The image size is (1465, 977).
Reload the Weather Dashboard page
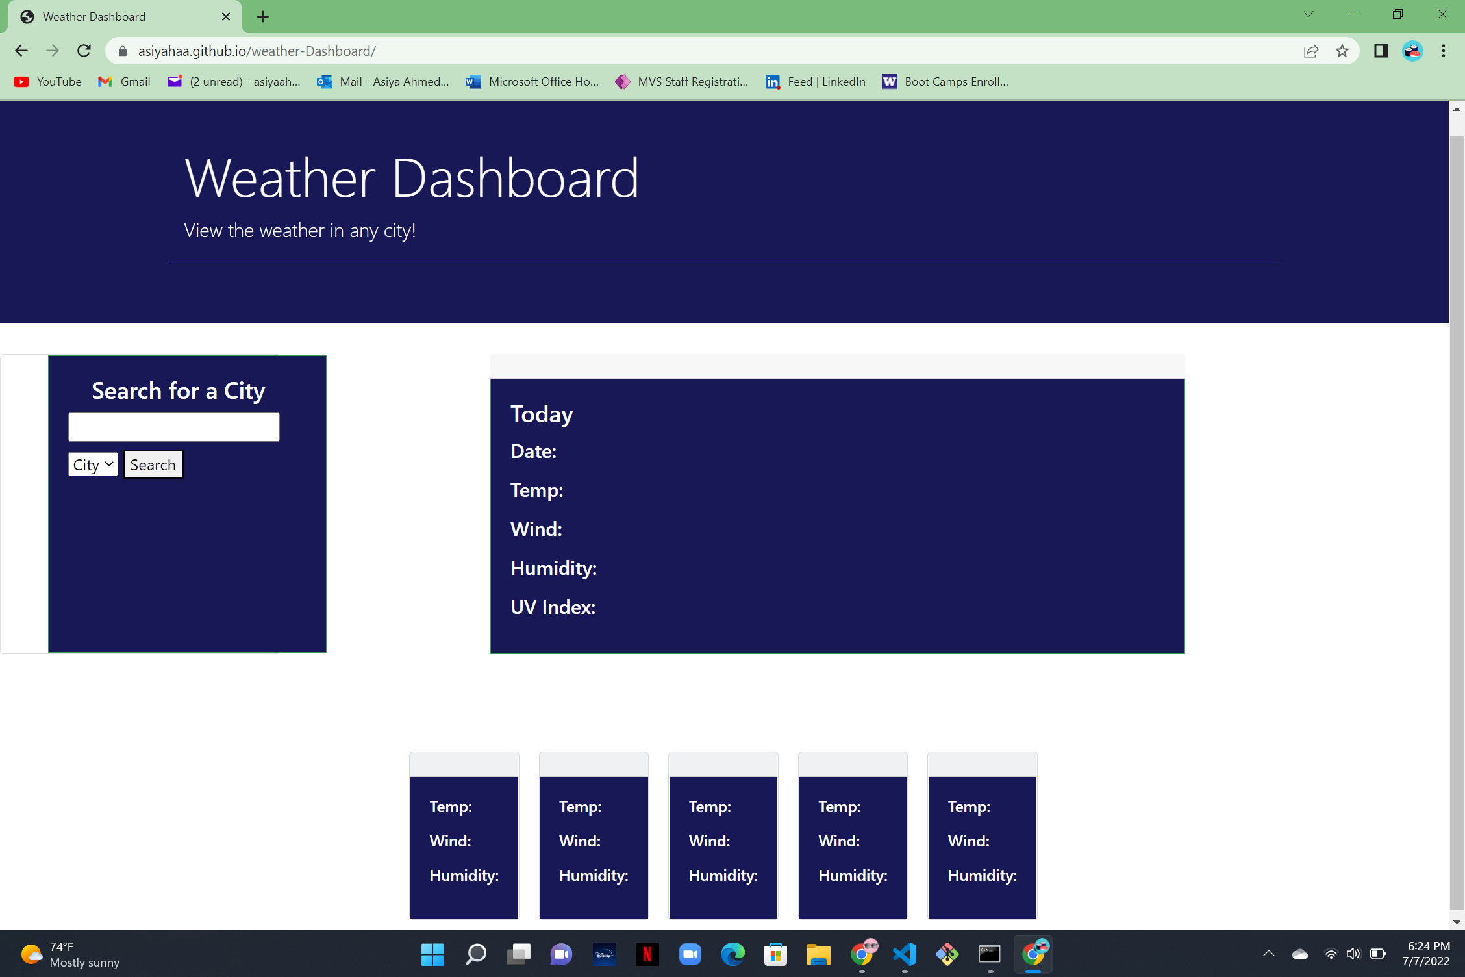point(84,51)
